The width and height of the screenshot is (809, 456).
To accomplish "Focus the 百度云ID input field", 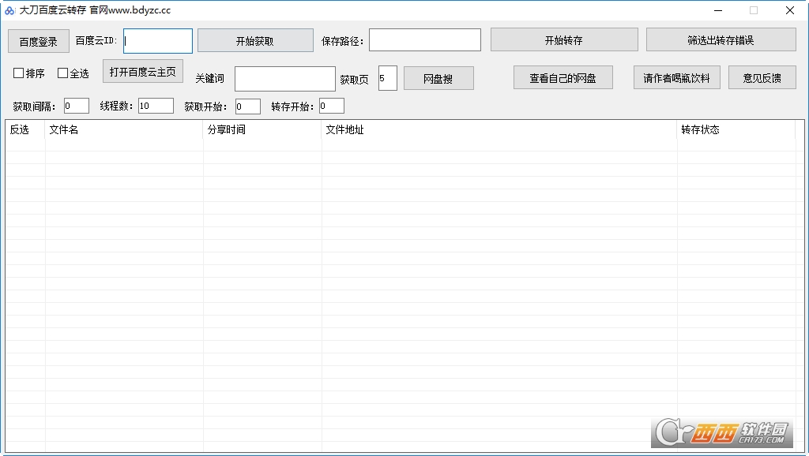I will click(158, 41).
